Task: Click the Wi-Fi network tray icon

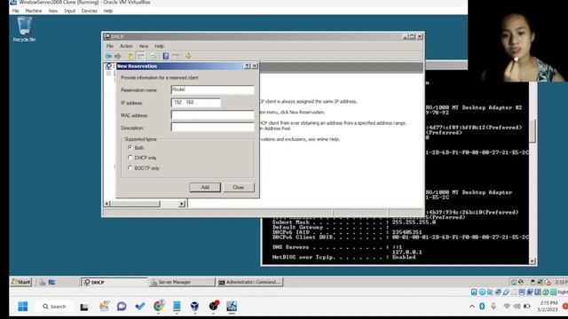Action: 507,306
